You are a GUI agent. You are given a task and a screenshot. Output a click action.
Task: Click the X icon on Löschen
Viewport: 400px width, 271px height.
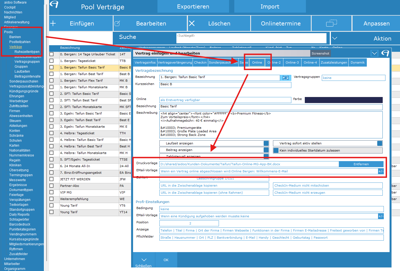pos(192,24)
